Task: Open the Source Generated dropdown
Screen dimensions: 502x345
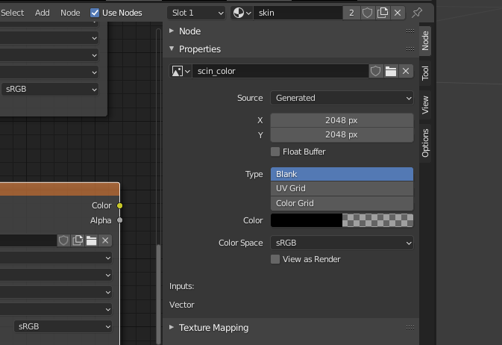Action: pyautogui.click(x=342, y=98)
